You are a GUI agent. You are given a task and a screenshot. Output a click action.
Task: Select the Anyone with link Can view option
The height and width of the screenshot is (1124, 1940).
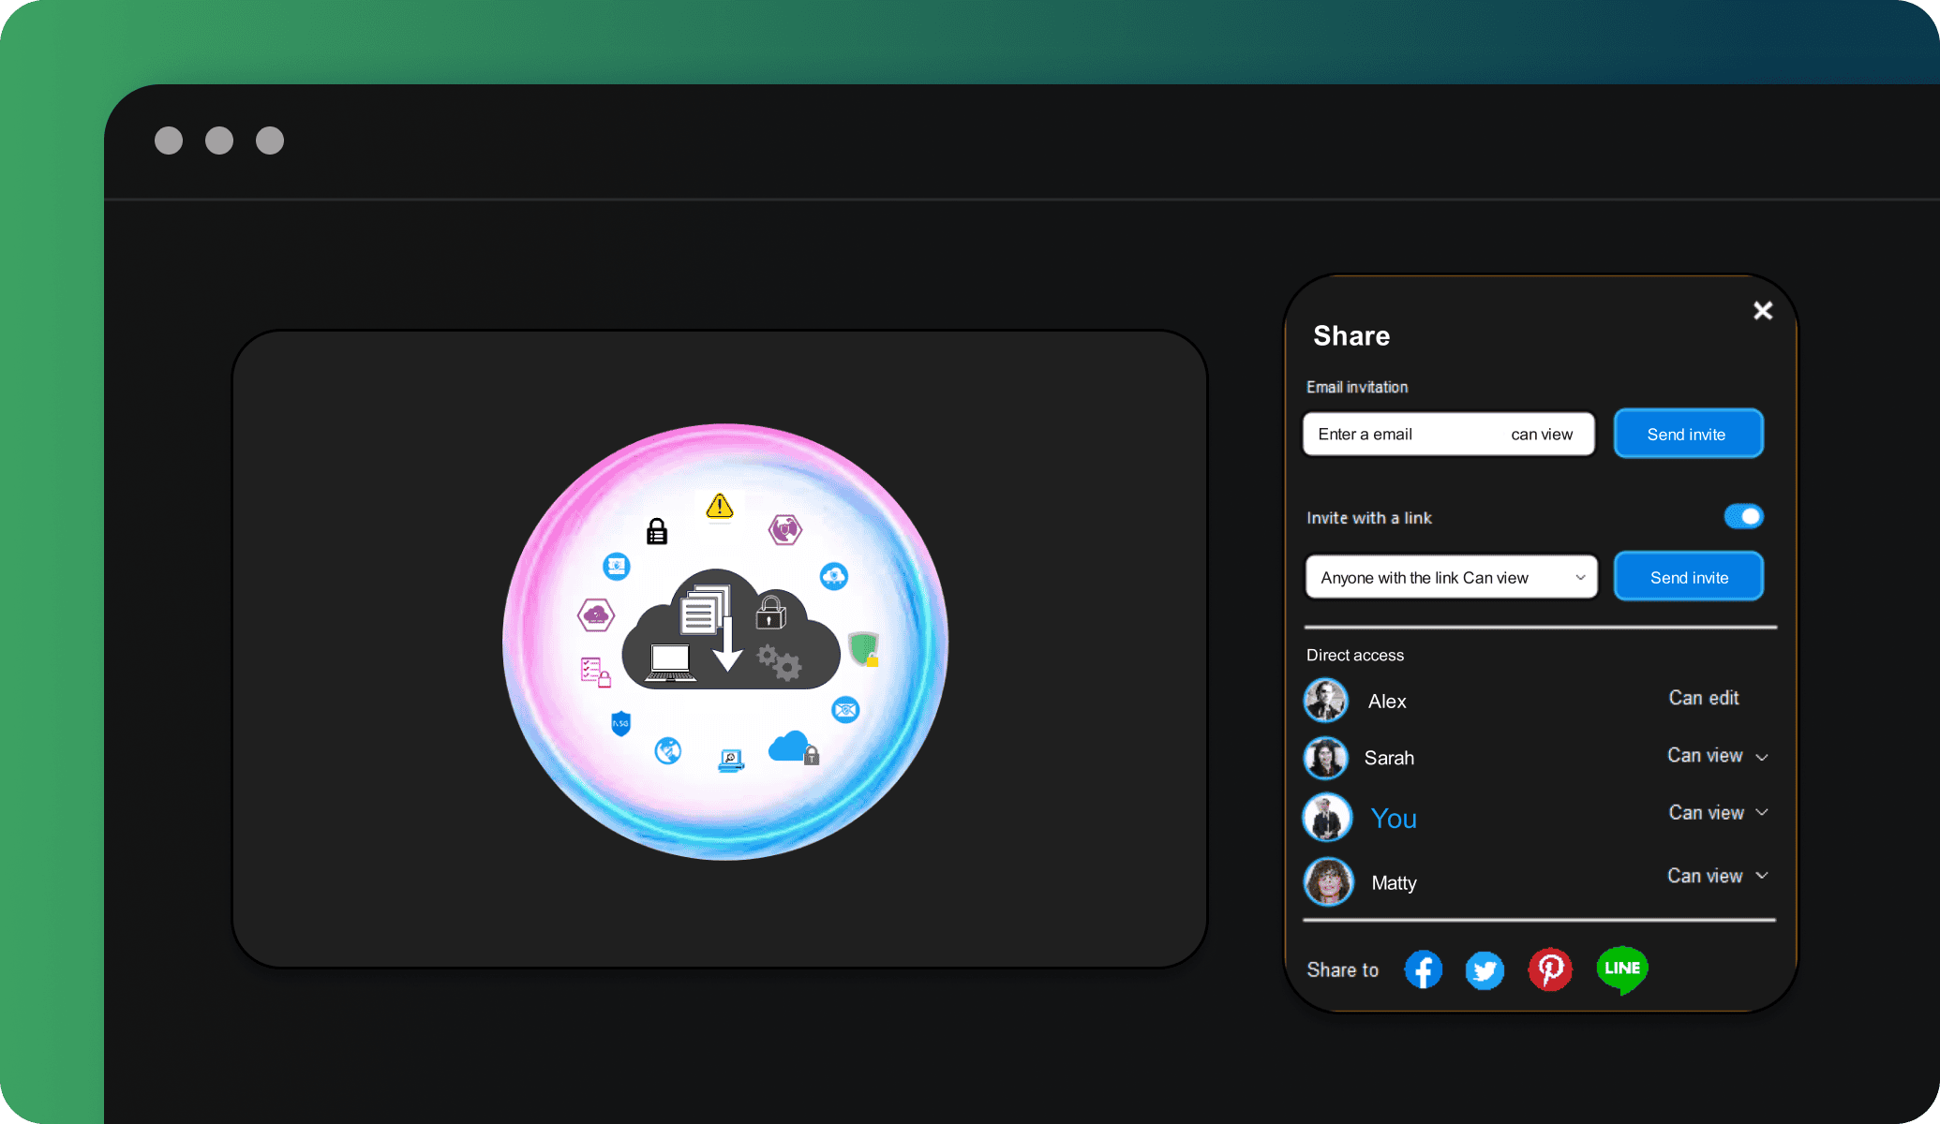pyautogui.click(x=1450, y=577)
